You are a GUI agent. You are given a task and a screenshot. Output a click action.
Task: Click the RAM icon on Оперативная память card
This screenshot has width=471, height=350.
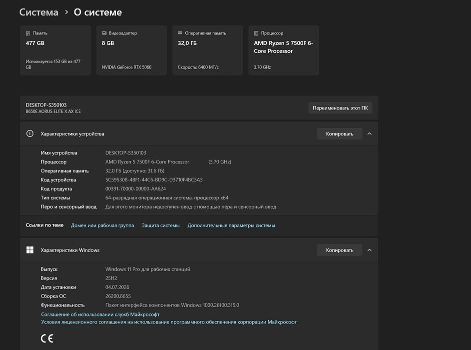[180, 33]
